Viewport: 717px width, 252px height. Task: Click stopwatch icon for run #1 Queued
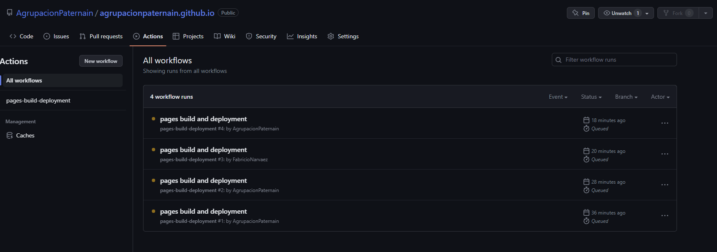586,221
